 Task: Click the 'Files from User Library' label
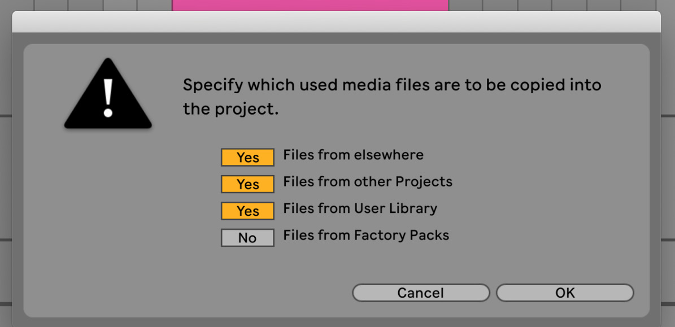(x=360, y=208)
